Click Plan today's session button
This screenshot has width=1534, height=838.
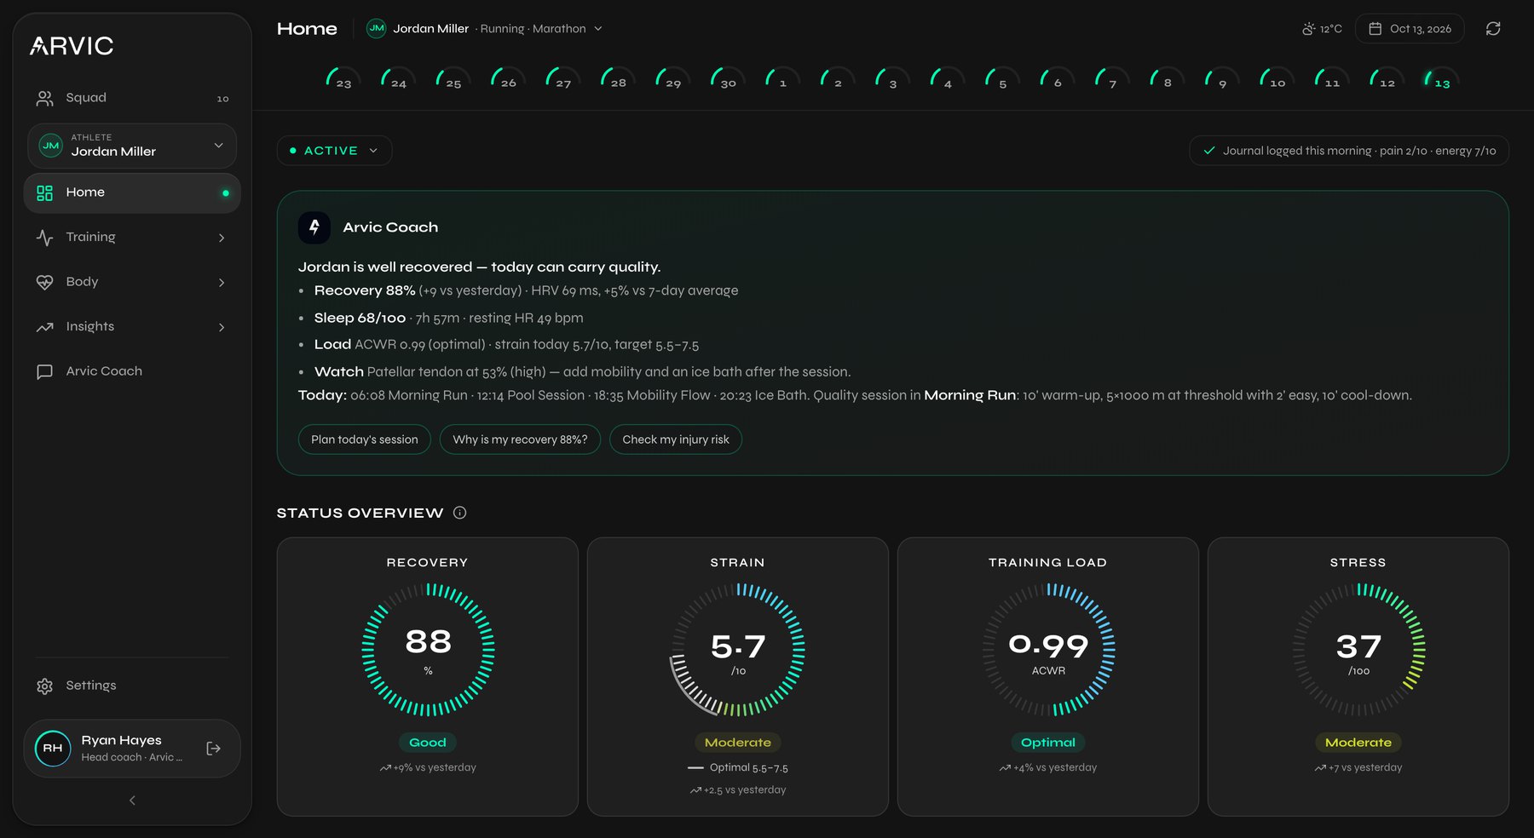point(365,439)
